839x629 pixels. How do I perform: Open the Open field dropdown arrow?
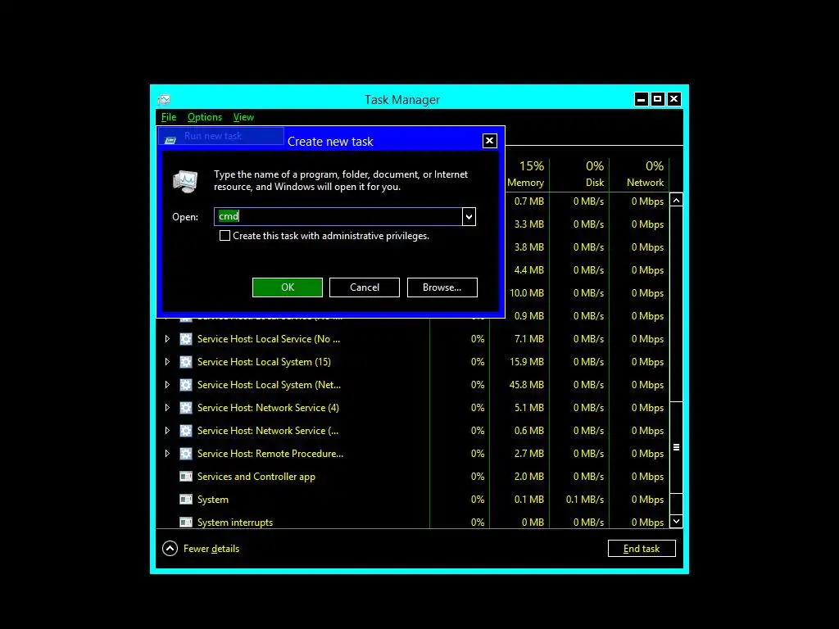point(469,216)
